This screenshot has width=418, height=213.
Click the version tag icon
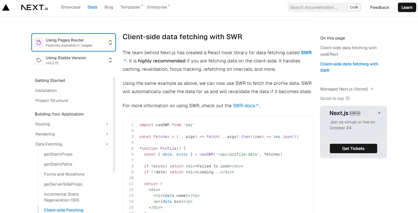pyautogui.click(x=38, y=60)
